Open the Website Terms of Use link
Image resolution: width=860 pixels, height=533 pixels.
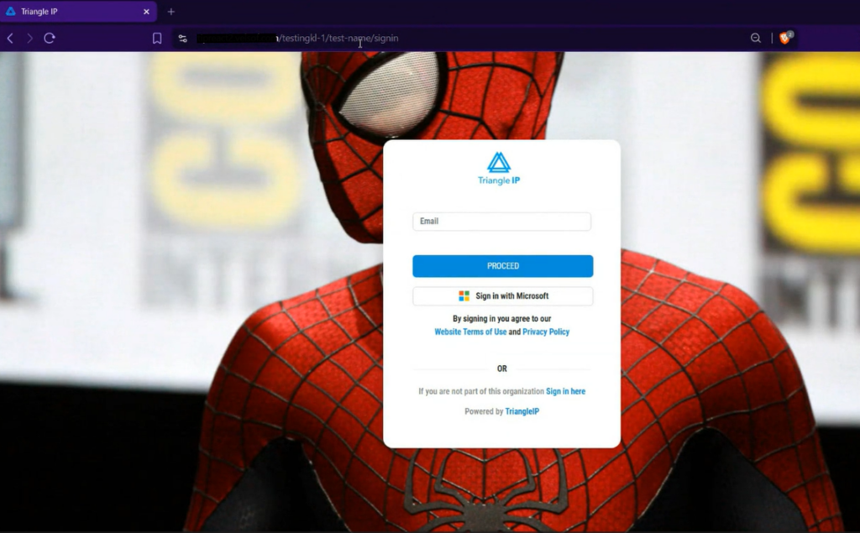coord(470,332)
